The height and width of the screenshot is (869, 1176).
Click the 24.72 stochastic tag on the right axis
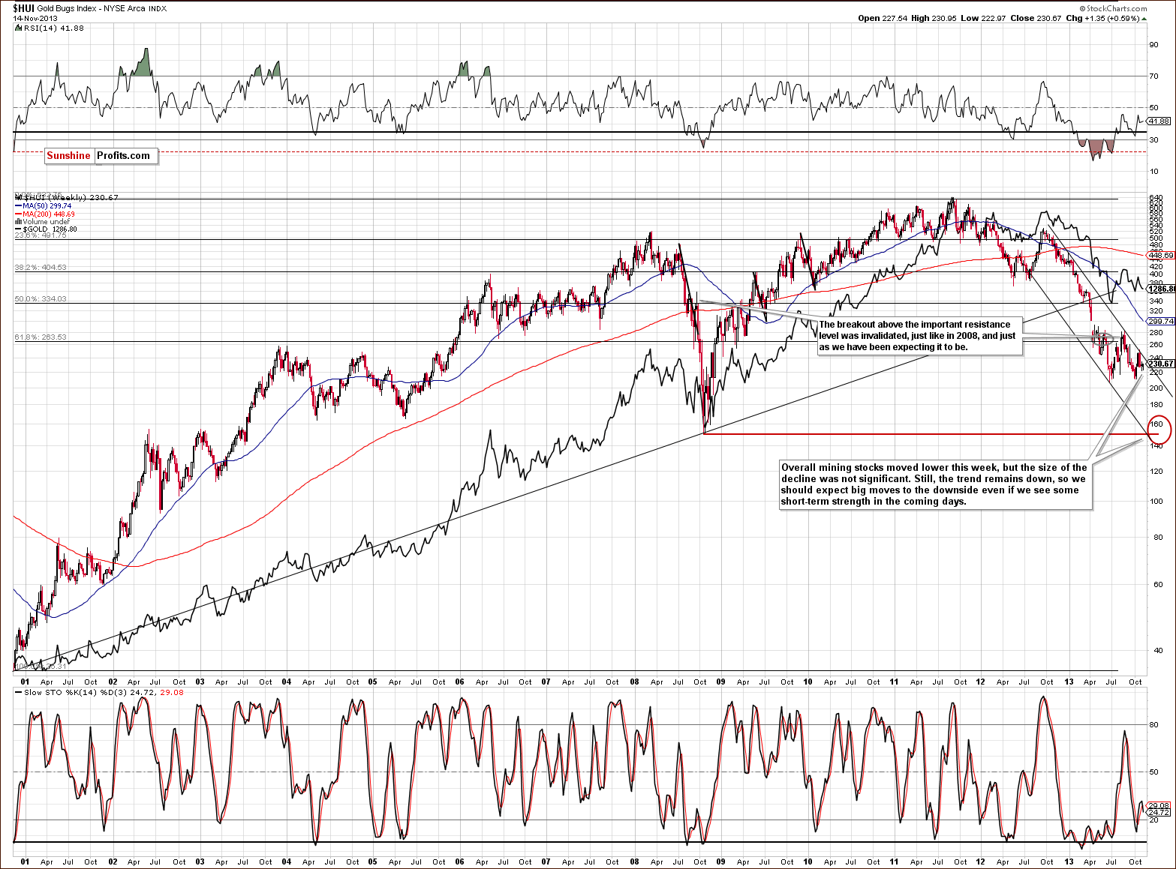tap(1159, 812)
